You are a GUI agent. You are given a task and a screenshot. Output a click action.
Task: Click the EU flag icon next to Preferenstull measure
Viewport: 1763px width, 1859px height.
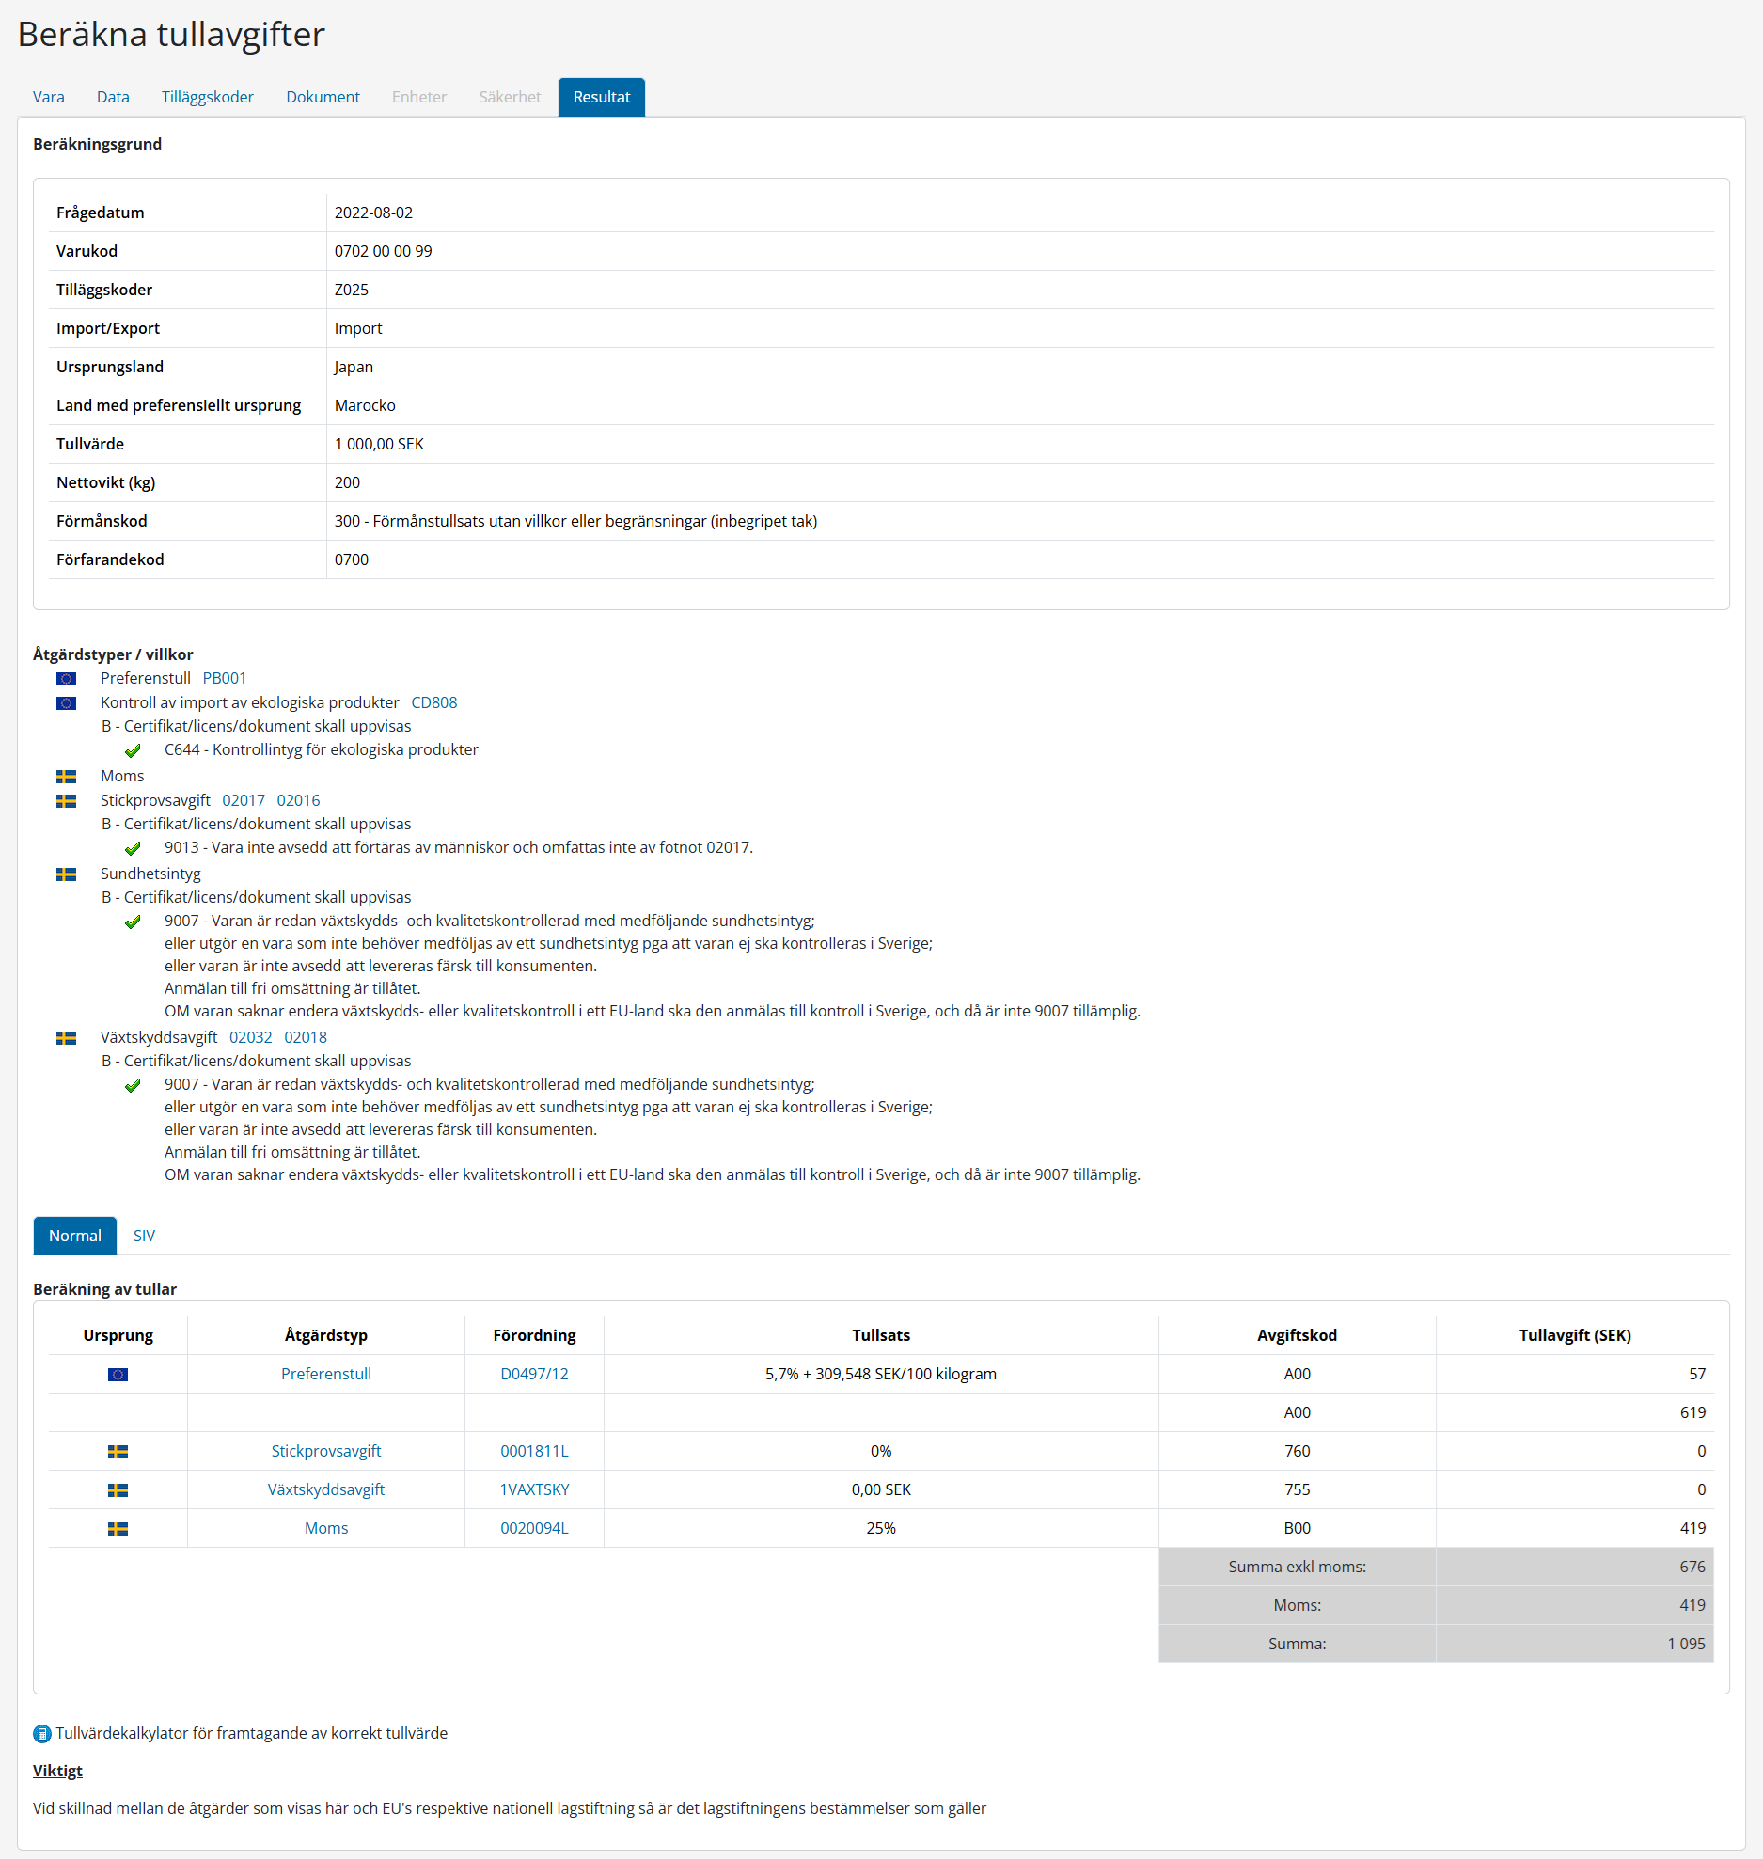(x=66, y=679)
